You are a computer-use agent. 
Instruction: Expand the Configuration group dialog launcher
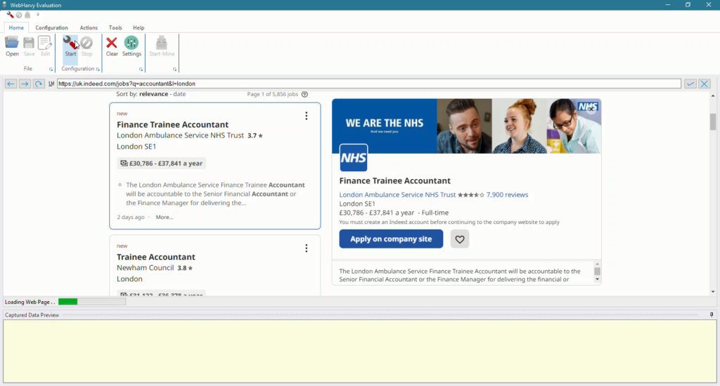98,69
